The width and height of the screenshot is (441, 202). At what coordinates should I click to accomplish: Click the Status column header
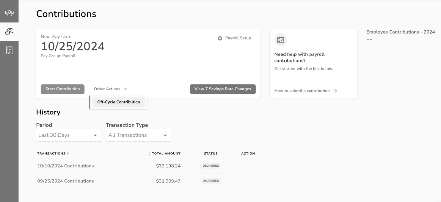[211, 154]
